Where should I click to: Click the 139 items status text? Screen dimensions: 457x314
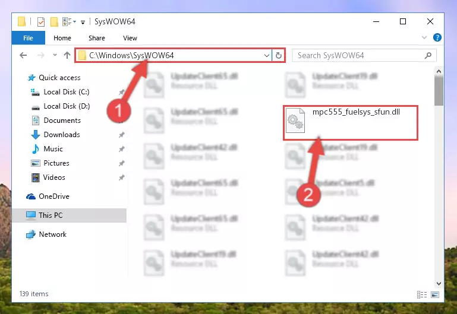click(34, 294)
